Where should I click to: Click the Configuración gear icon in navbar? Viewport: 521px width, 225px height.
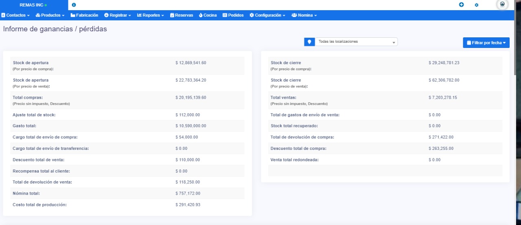[x=252, y=15]
